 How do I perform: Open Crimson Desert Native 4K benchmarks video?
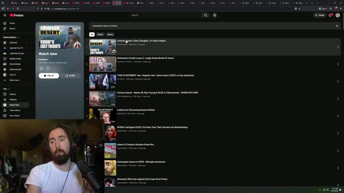(x=157, y=93)
